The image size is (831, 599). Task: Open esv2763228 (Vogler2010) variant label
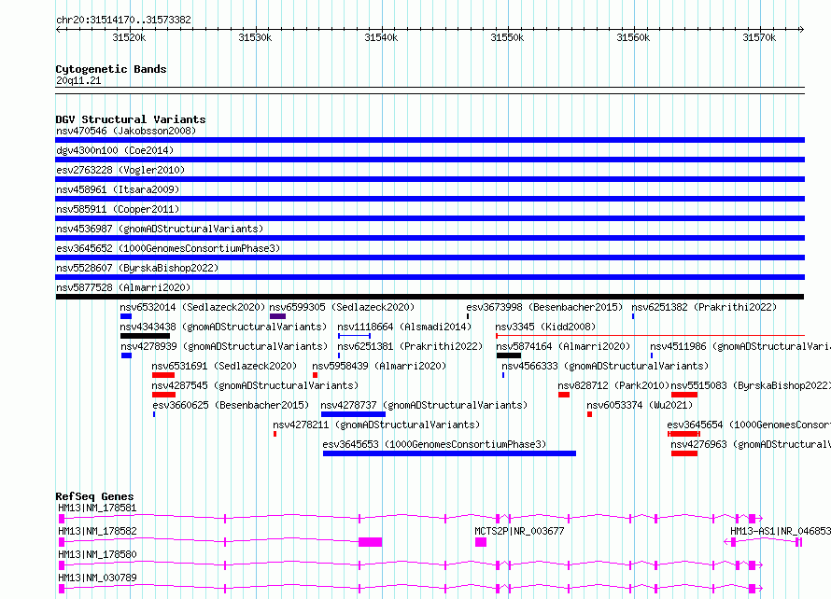click(120, 170)
